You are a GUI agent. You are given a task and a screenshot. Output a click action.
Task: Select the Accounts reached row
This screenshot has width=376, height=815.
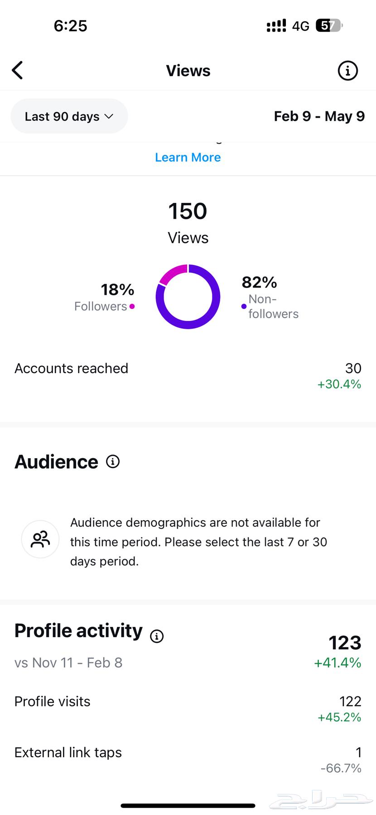pos(188,376)
